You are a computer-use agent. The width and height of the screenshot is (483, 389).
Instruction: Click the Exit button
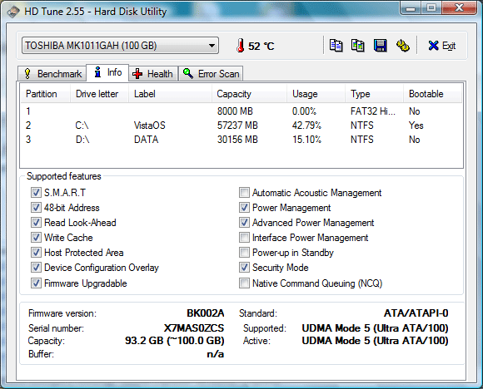click(x=441, y=46)
